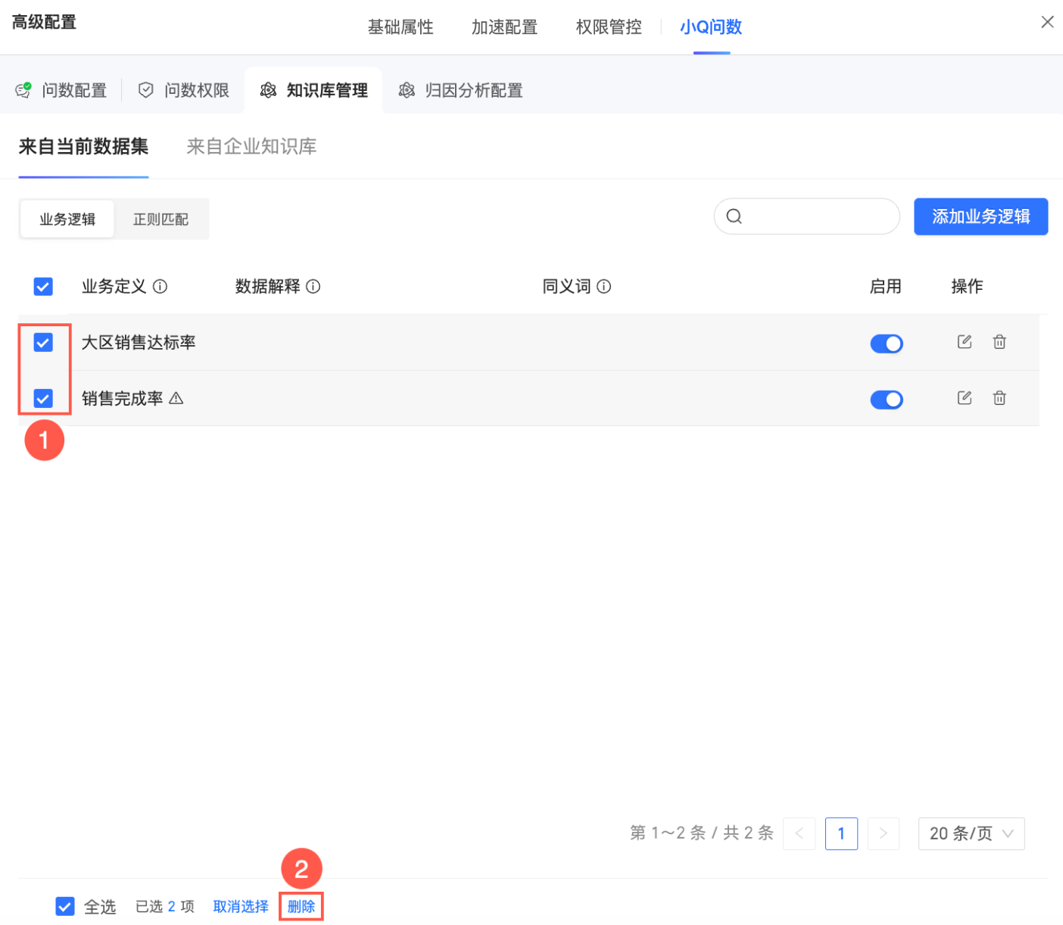Screen dimensions: 1063x925
Task: Click 启用 column header
Action: [885, 286]
